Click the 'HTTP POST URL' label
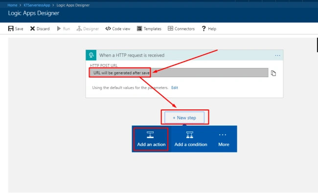Image resolution: width=318 pixels, height=194 pixels. 104,65
